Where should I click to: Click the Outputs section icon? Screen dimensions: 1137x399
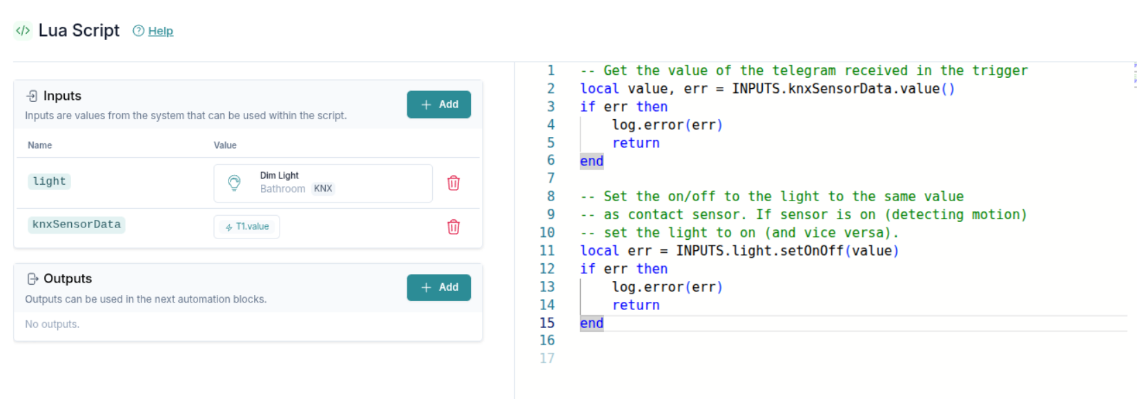tap(32, 279)
